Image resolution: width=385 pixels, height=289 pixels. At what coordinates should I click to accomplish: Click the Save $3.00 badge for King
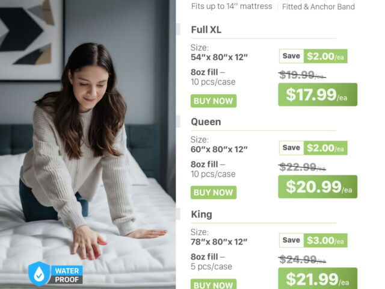coord(313,240)
